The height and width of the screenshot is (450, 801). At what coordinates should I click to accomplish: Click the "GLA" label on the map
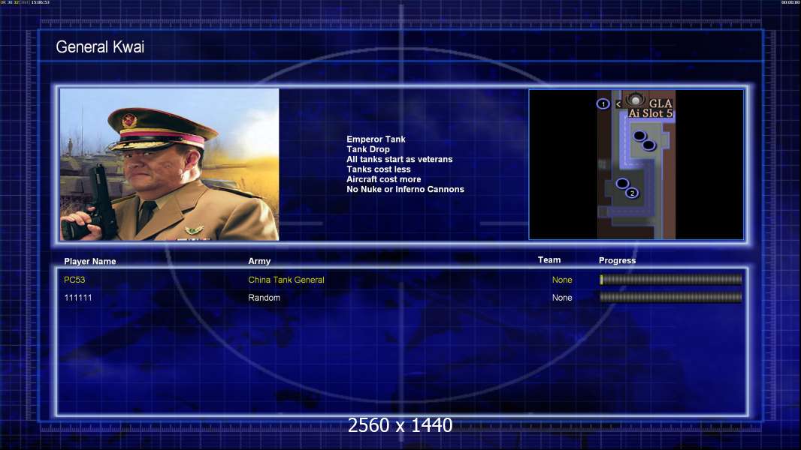click(x=660, y=103)
